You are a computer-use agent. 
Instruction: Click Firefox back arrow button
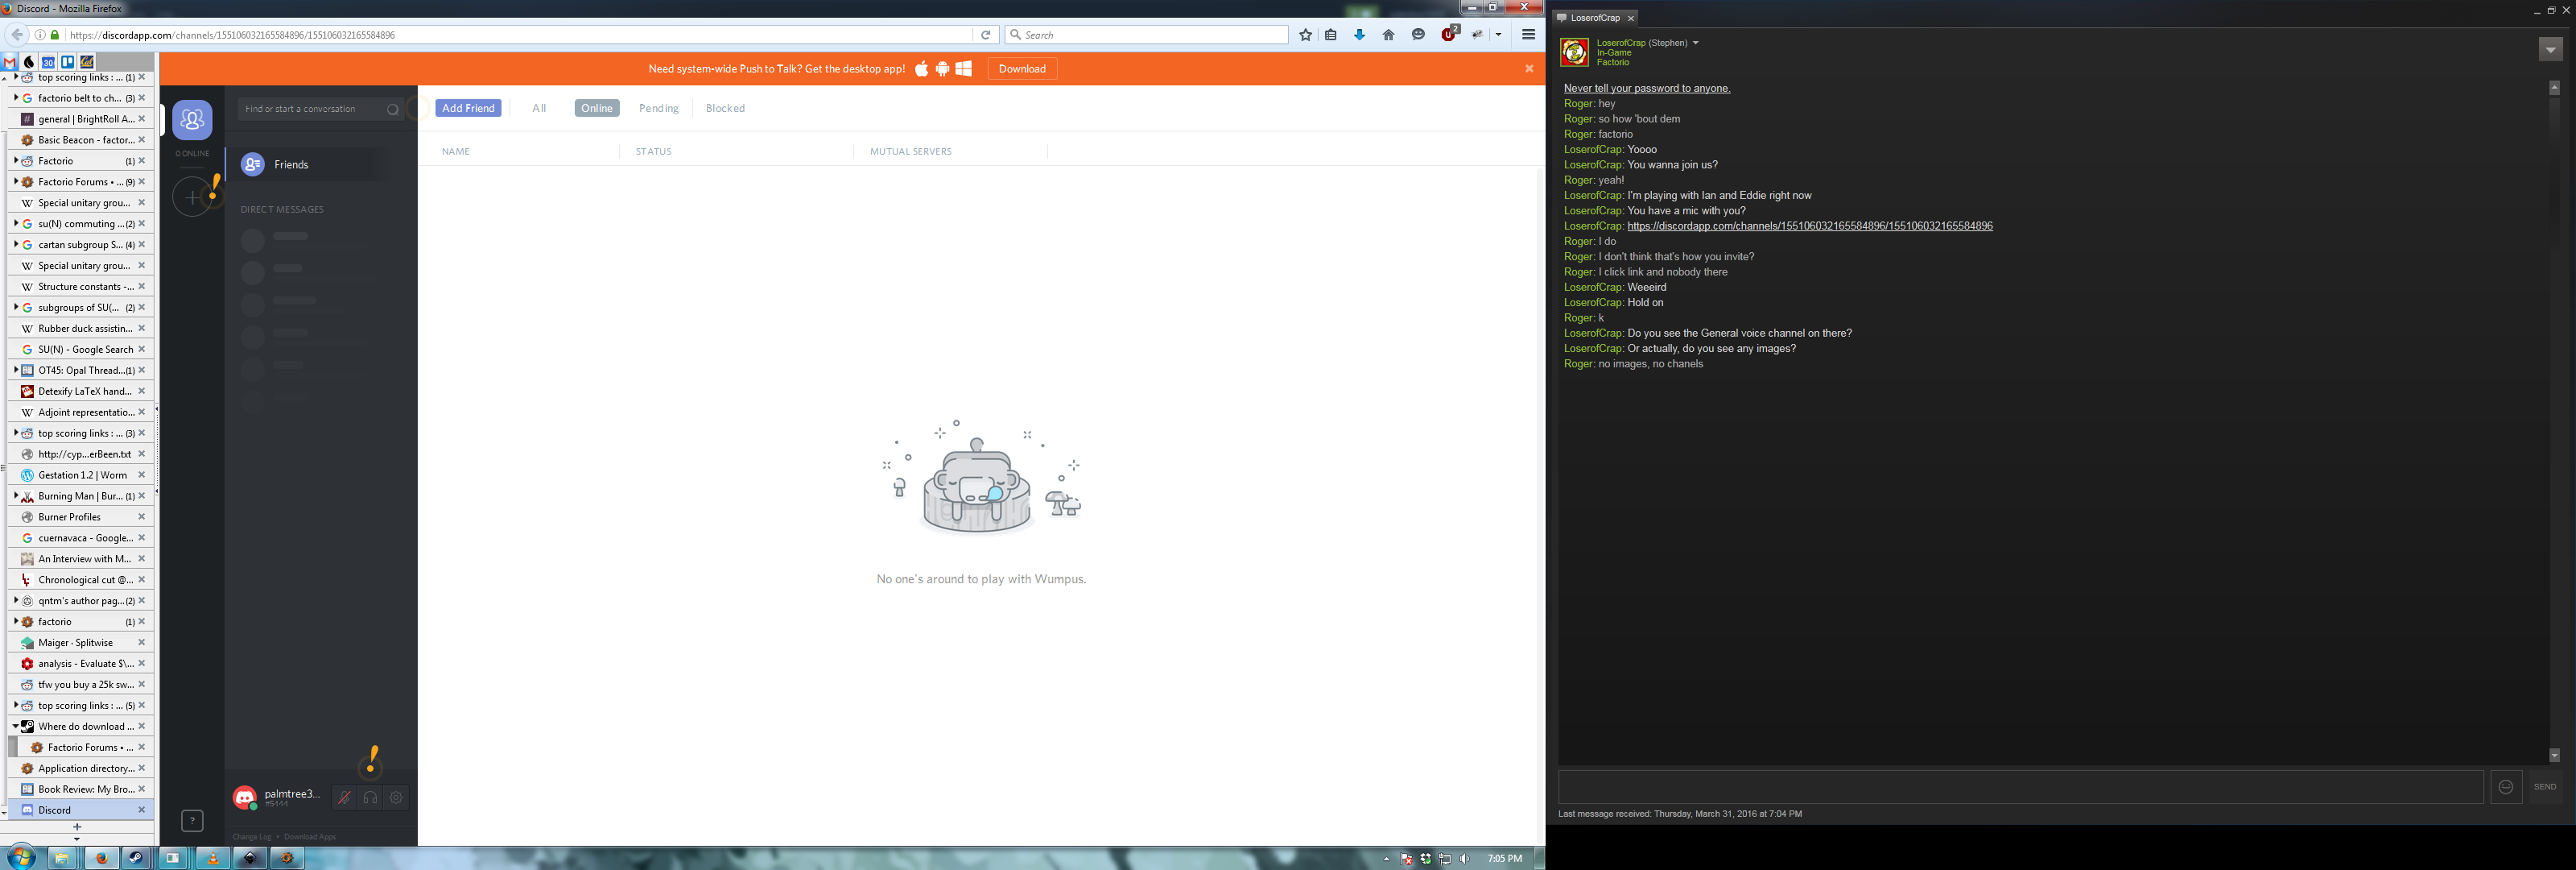[x=17, y=34]
